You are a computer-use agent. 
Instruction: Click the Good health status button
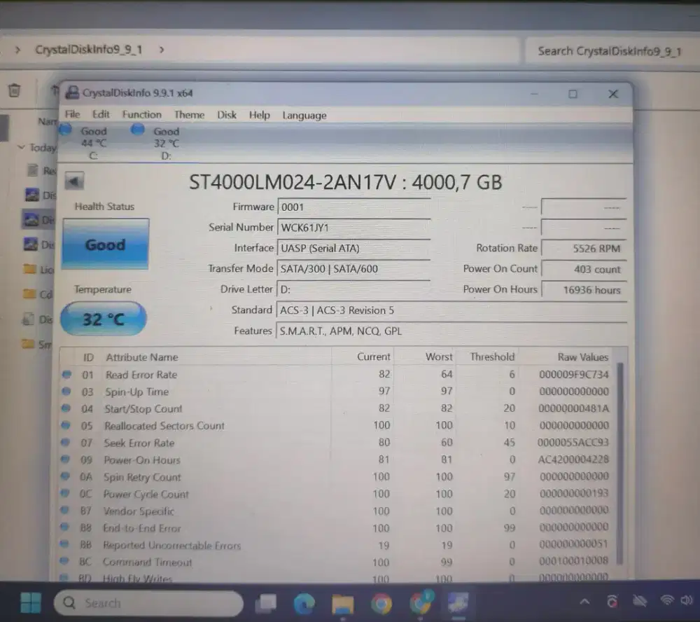point(106,244)
